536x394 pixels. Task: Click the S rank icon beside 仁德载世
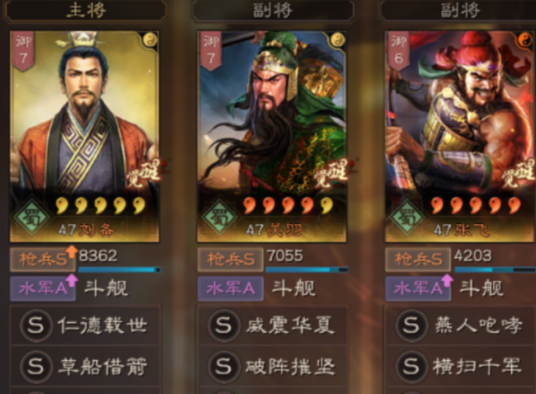tap(36, 325)
